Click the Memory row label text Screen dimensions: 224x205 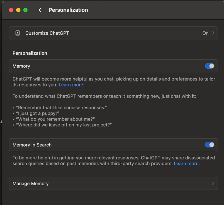(x=21, y=66)
